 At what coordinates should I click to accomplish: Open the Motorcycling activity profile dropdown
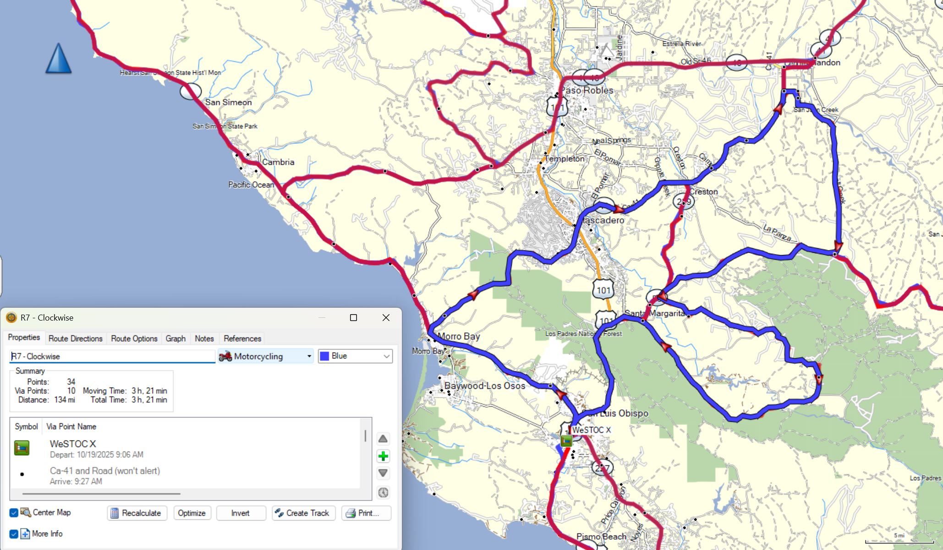[266, 356]
